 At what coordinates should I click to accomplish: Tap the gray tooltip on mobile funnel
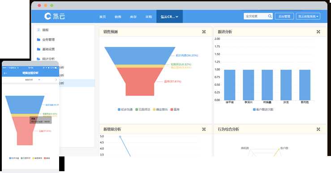pos(40,120)
